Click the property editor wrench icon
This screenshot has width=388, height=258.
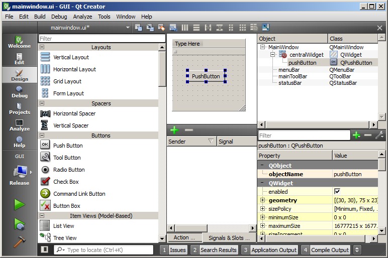click(379, 135)
